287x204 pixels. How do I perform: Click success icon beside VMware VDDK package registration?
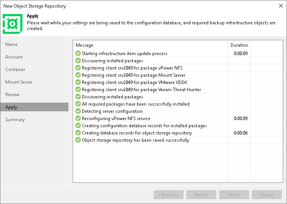pos(78,82)
